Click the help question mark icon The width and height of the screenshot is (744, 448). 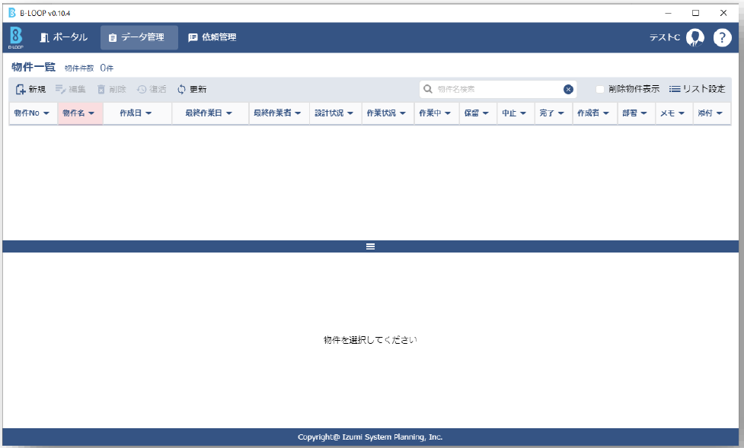tap(722, 38)
